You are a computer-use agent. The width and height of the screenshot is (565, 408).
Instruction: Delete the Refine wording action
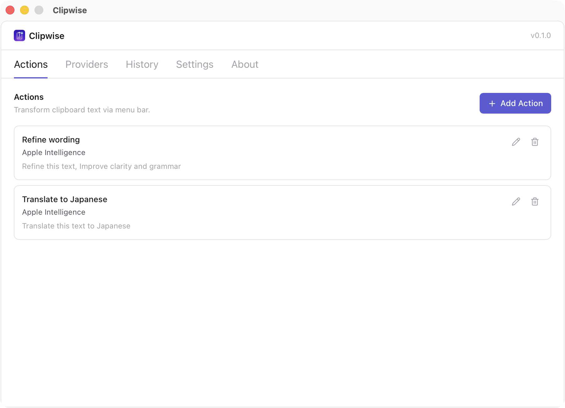pyautogui.click(x=535, y=142)
